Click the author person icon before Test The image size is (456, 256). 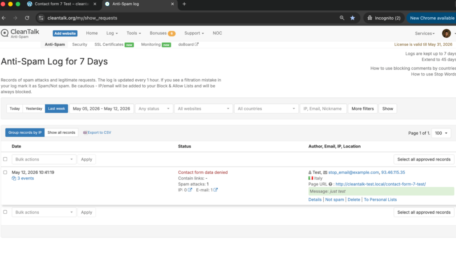pyautogui.click(x=310, y=172)
